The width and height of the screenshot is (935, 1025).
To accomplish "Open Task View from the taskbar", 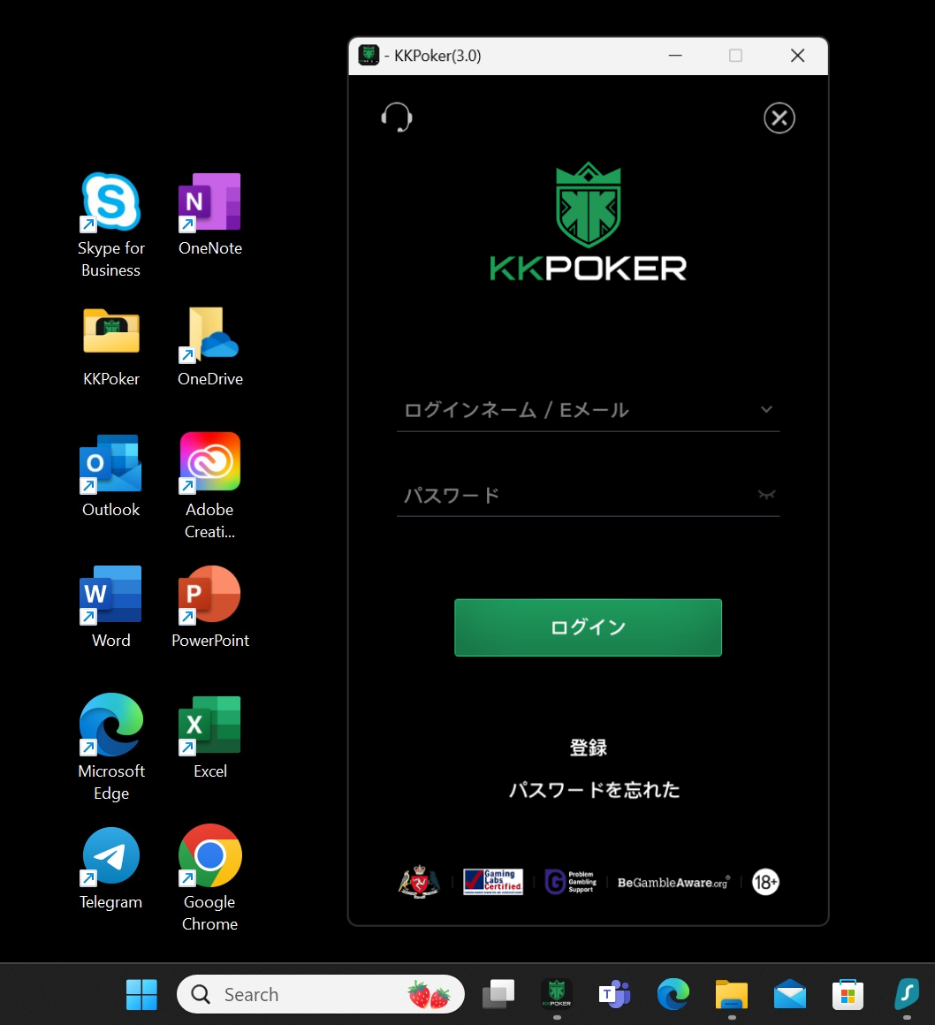I will 498,994.
